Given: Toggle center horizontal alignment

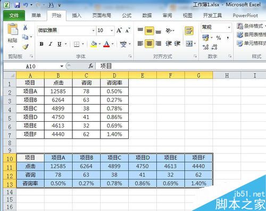Looking at the screenshot, I should [149, 44].
